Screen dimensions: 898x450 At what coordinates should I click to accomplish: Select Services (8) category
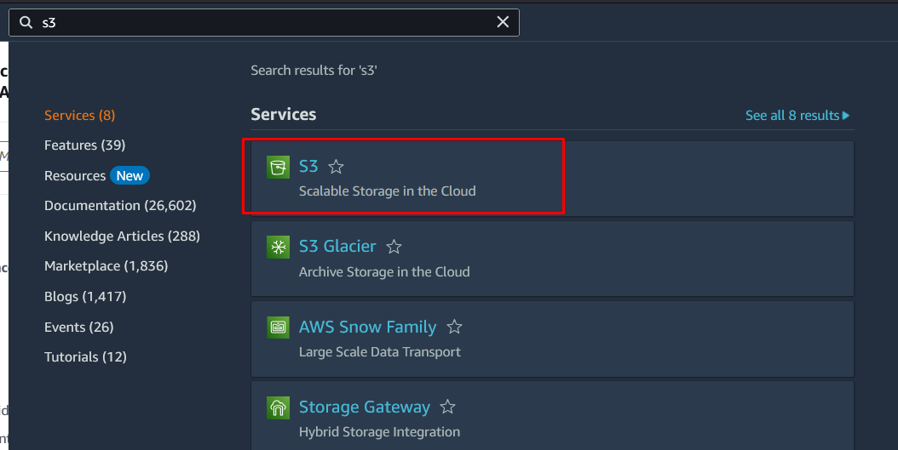click(x=79, y=116)
